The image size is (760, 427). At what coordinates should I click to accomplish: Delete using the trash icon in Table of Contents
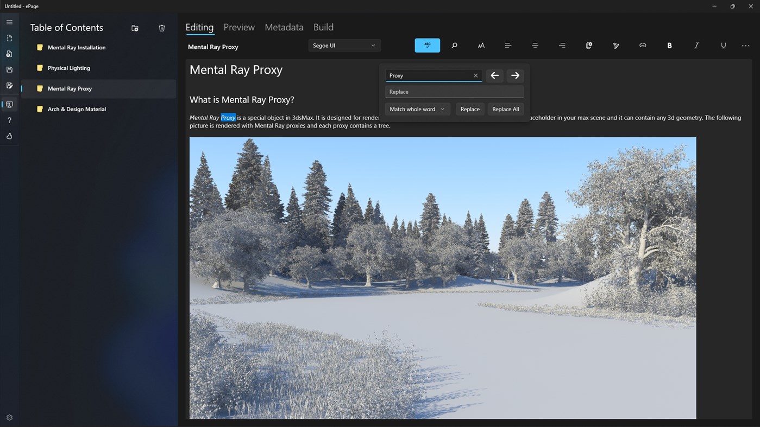[161, 28]
